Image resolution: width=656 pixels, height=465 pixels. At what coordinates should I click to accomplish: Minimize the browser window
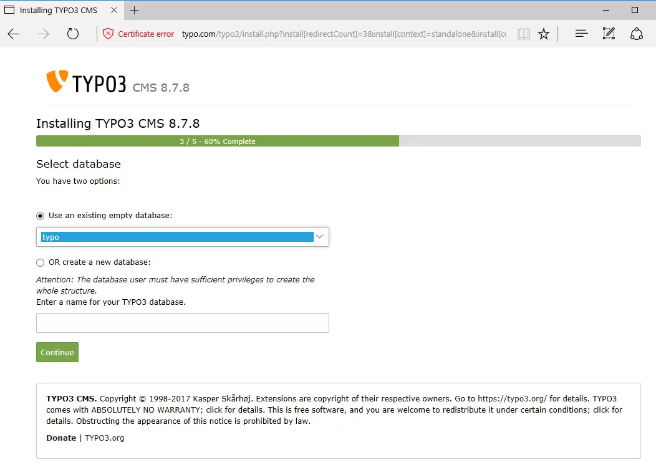pyautogui.click(x=605, y=10)
